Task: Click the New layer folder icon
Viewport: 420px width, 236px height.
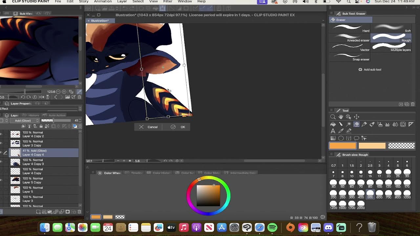Action: (49, 212)
